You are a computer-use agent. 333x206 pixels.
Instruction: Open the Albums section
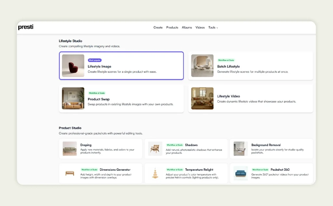point(187,28)
